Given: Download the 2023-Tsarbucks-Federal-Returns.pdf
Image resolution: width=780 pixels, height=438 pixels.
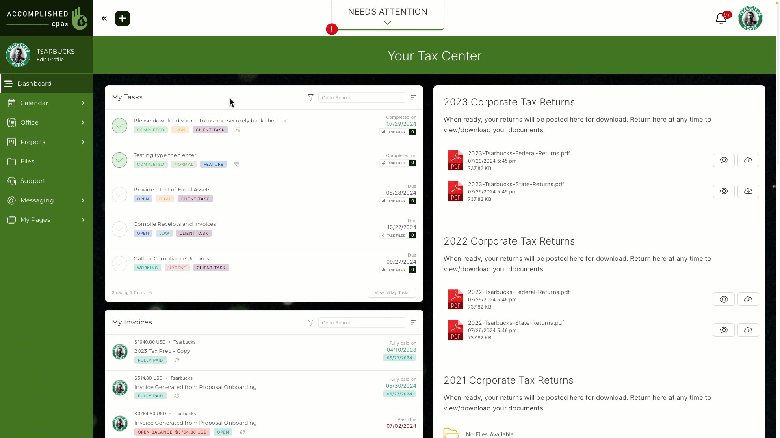Looking at the screenshot, I should (748, 160).
